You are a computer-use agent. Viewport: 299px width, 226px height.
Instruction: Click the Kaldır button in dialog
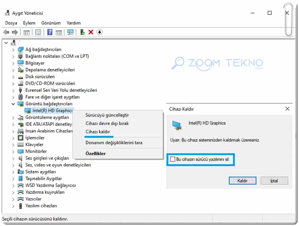[242, 180]
